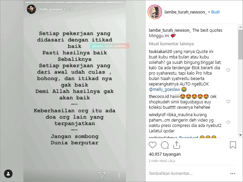Load more comments with Muat komentar lainnya
Screen dimensions: 243x182
pos(171,44)
